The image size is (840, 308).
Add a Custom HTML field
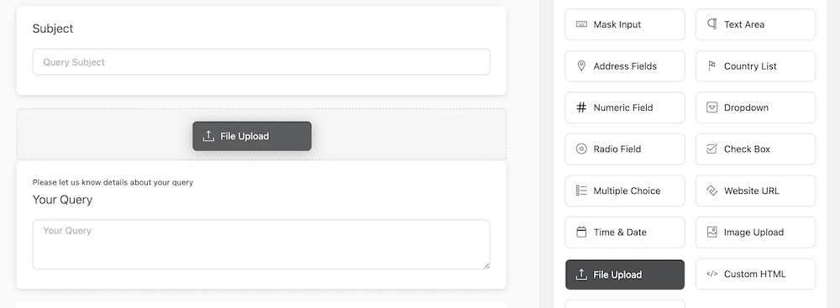pyautogui.click(x=755, y=274)
